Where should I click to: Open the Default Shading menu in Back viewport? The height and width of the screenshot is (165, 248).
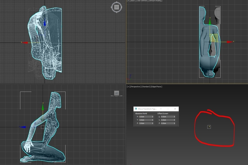[156, 1]
